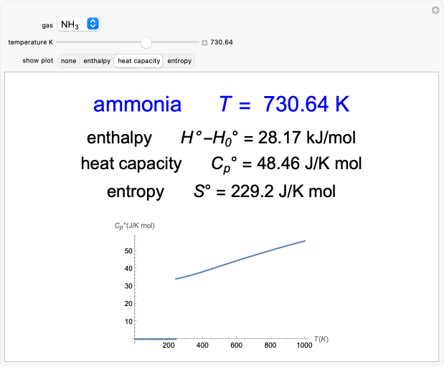Click the blue "ammonia" heading

click(137, 105)
